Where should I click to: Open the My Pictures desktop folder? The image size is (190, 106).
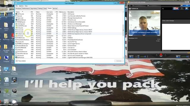6,37
